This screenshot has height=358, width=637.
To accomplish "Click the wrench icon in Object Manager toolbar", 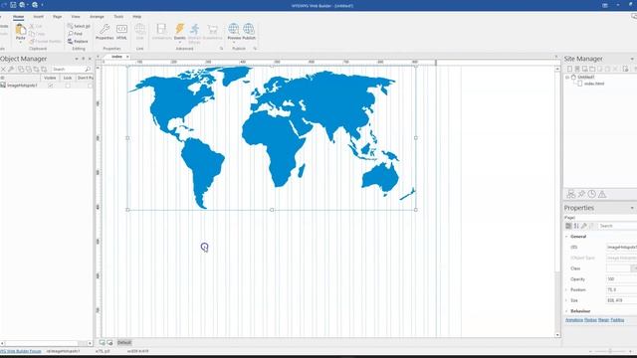I will pyautogui.click(x=11, y=70).
